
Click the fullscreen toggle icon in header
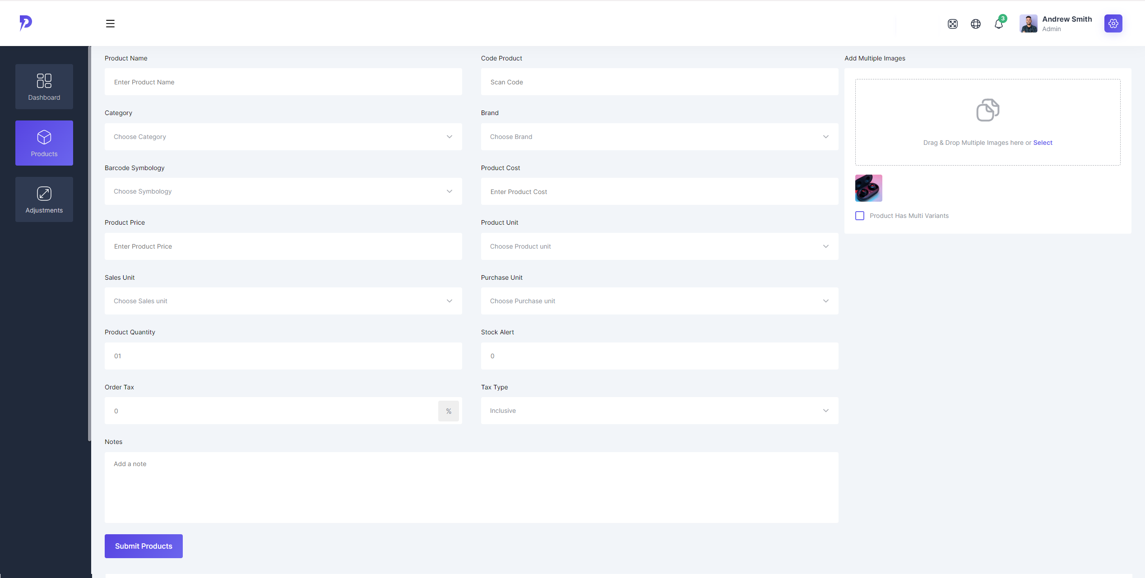pyautogui.click(x=952, y=24)
